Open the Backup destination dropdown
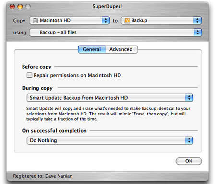216x184 pixels. click(161, 21)
